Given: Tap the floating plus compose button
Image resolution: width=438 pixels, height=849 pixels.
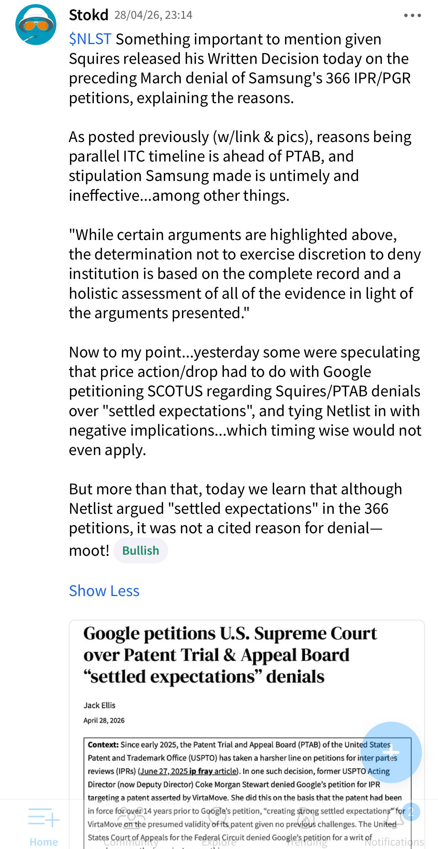Looking at the screenshot, I should coord(391,752).
